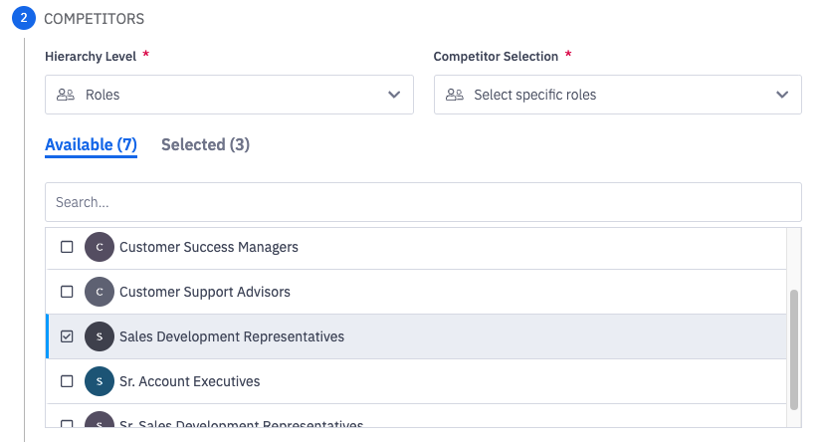Check the Customer Success Managers checkbox
Image resolution: width=823 pixels, height=442 pixels.
tap(67, 247)
